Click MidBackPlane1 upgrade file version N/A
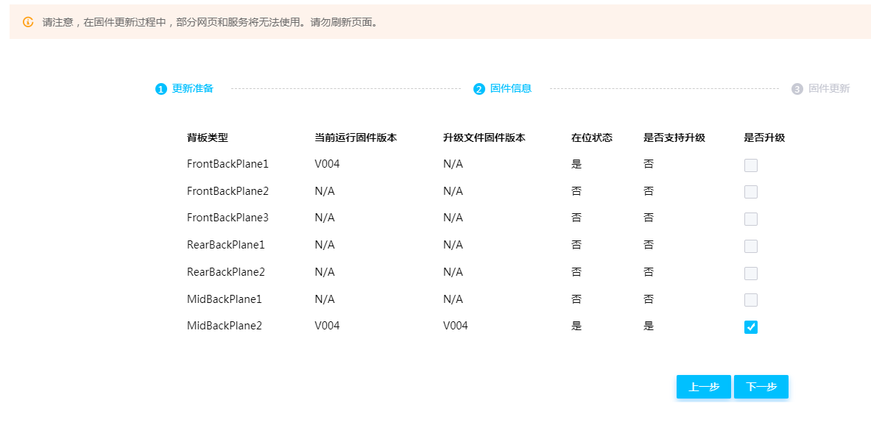The height and width of the screenshot is (425, 871). tap(454, 299)
